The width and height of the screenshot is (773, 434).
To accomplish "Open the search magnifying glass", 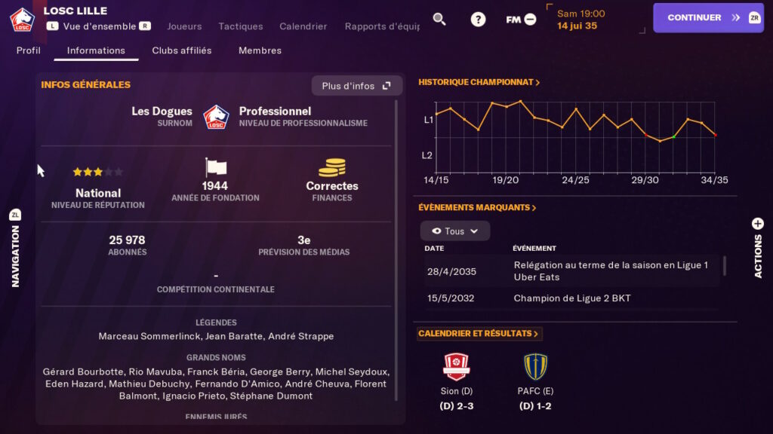I will click(x=439, y=19).
